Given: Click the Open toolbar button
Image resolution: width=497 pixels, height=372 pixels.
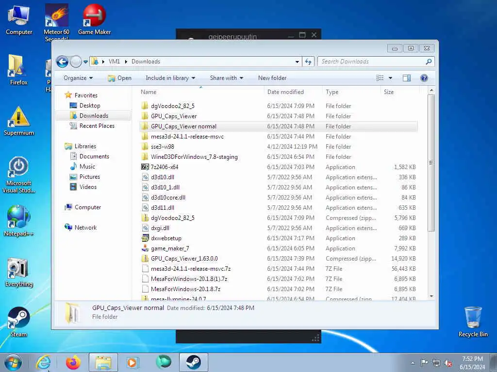Looking at the screenshot, I should 119,78.
